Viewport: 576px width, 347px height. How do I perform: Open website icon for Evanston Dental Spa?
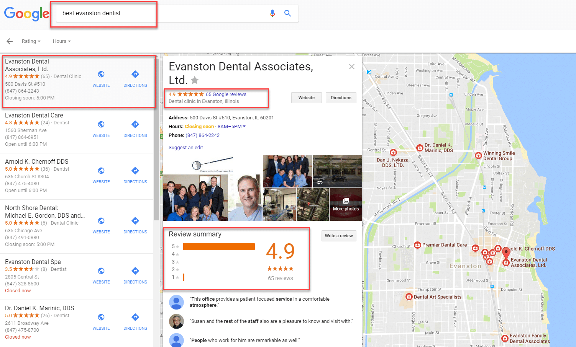tap(101, 271)
